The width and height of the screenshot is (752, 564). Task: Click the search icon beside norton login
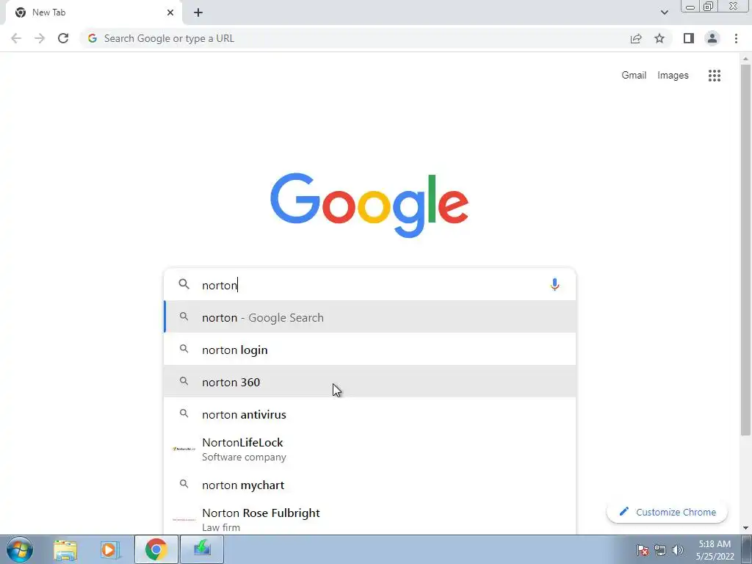click(x=184, y=349)
